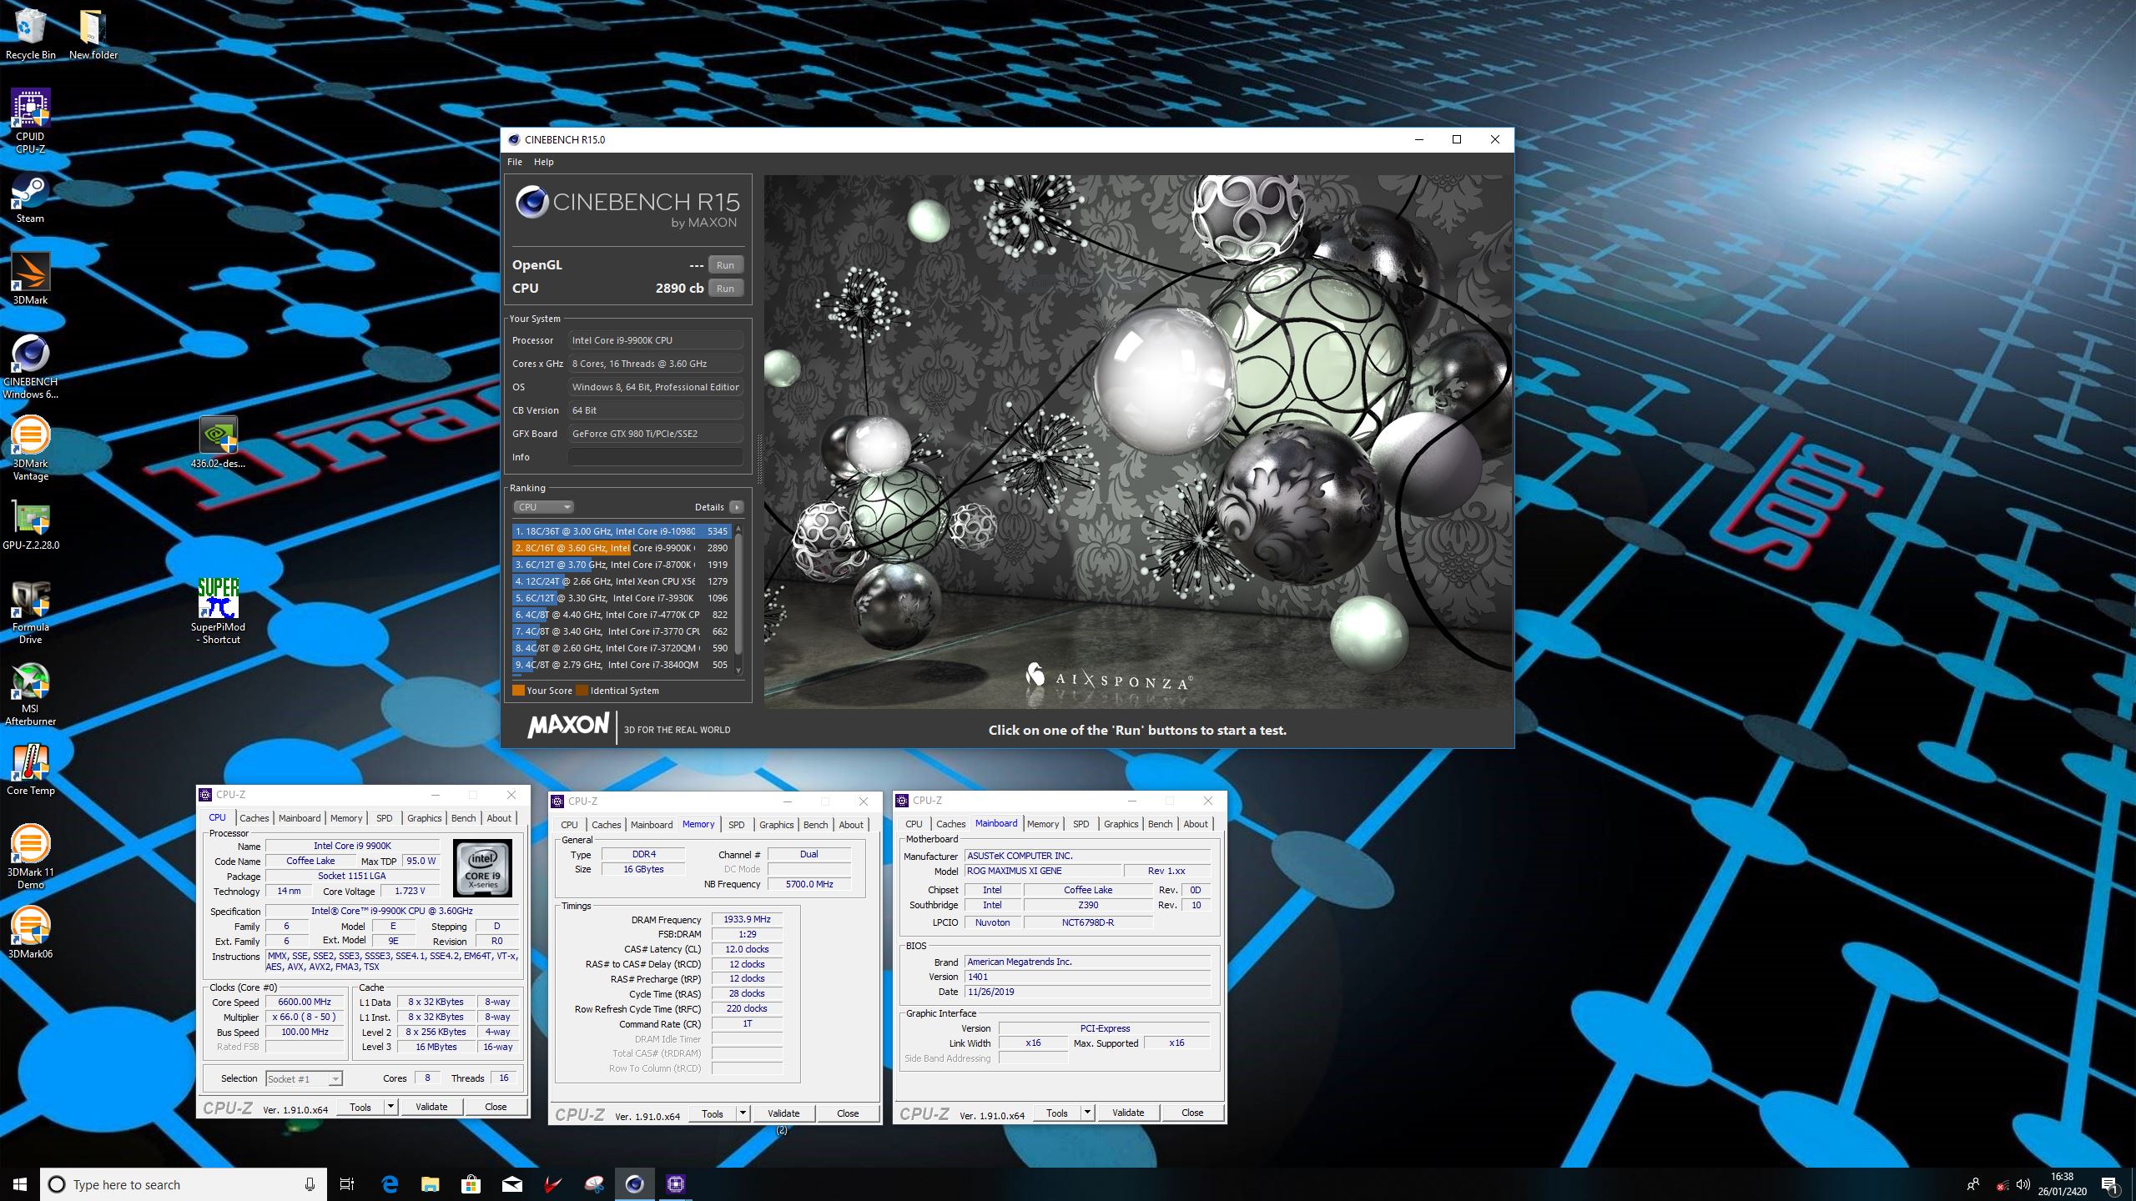This screenshot has height=1201, width=2136.
Task: Click the Intel Core i9 logo in CPU-Z
Action: (x=482, y=868)
